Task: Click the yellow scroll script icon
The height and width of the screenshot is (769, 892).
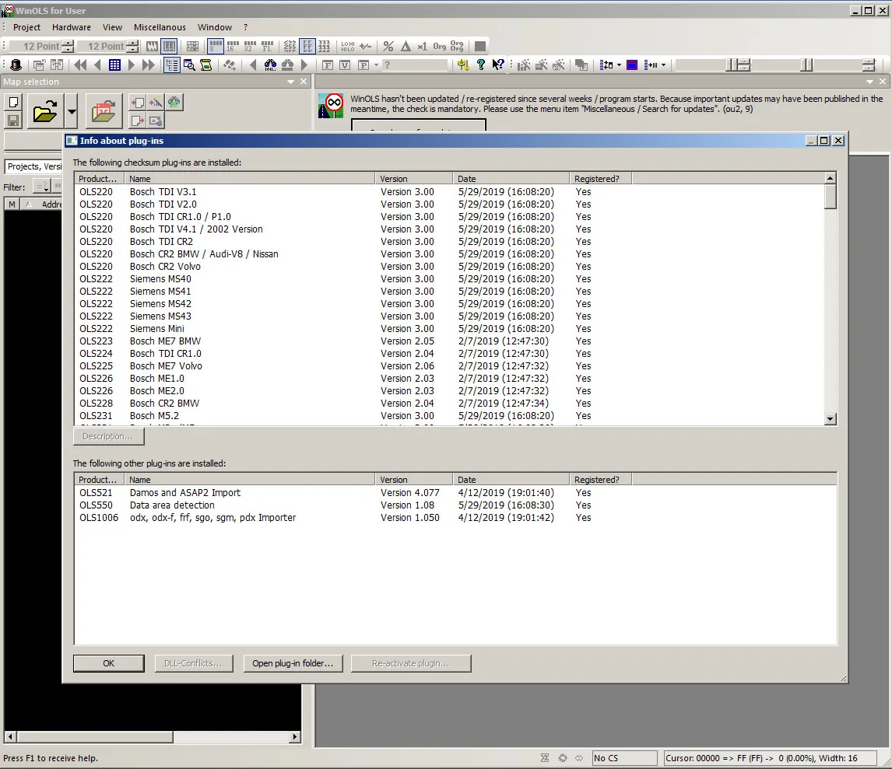Action: [206, 65]
